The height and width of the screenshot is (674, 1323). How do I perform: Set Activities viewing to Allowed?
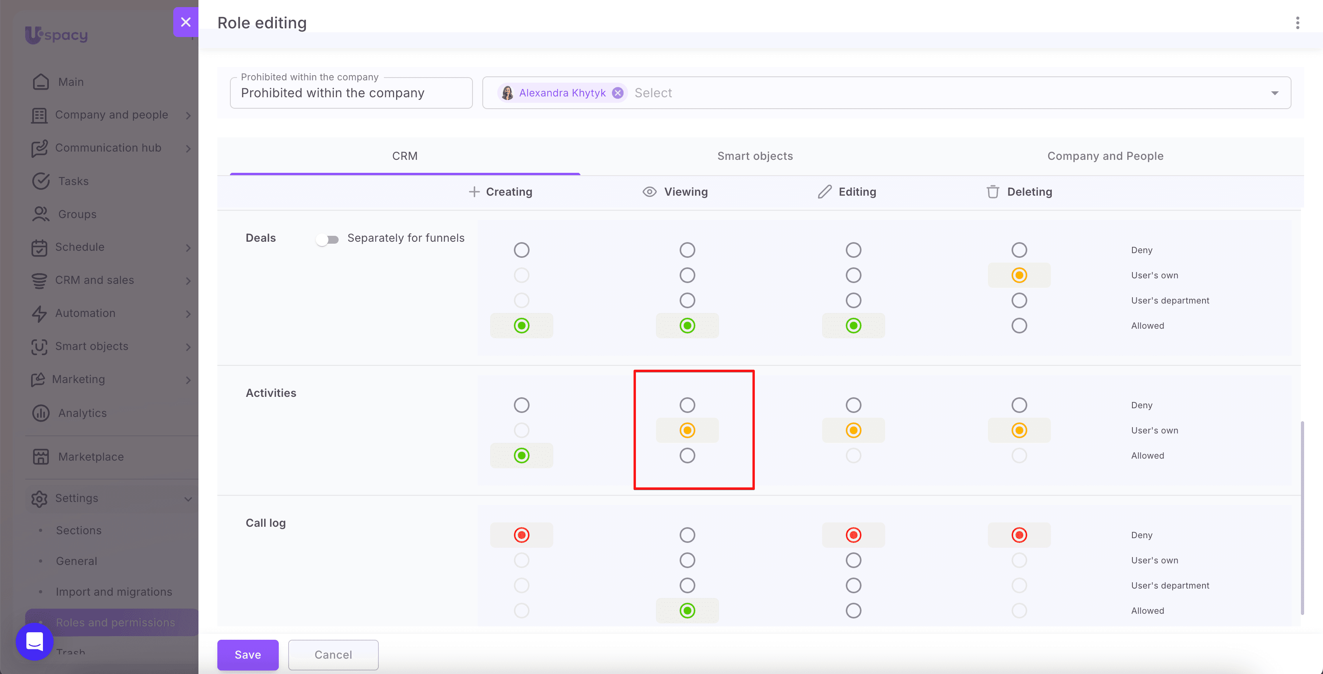pyautogui.click(x=687, y=456)
